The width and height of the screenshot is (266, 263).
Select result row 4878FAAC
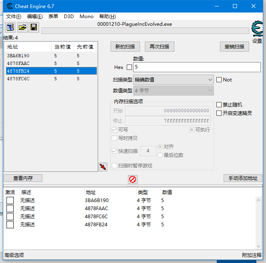pos(51,63)
